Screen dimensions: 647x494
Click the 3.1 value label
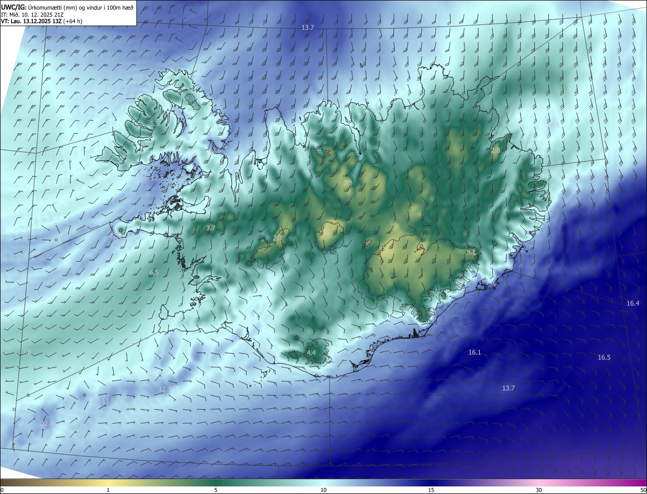tap(471, 252)
